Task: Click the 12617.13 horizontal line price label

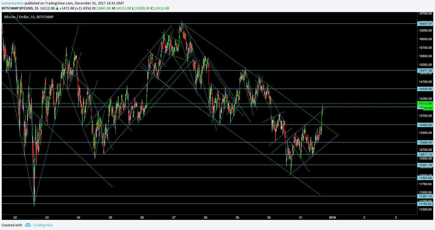Action: pyautogui.click(x=425, y=154)
